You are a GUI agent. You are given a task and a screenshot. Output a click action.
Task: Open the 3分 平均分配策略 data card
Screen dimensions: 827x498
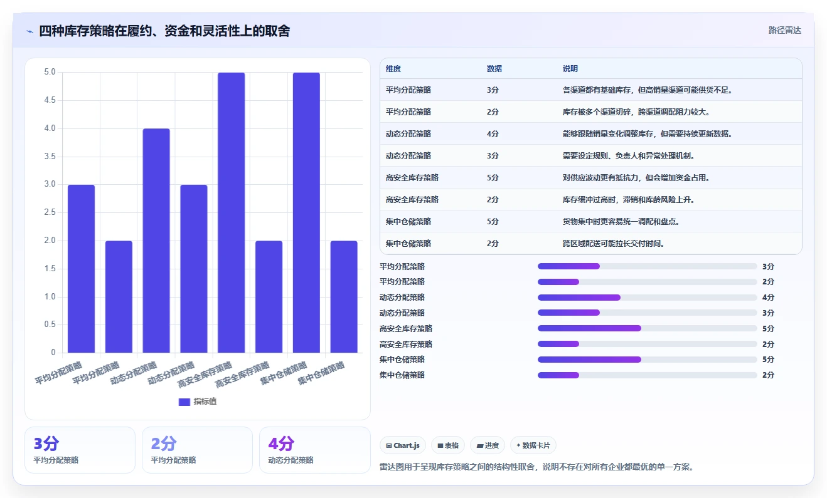pos(80,450)
